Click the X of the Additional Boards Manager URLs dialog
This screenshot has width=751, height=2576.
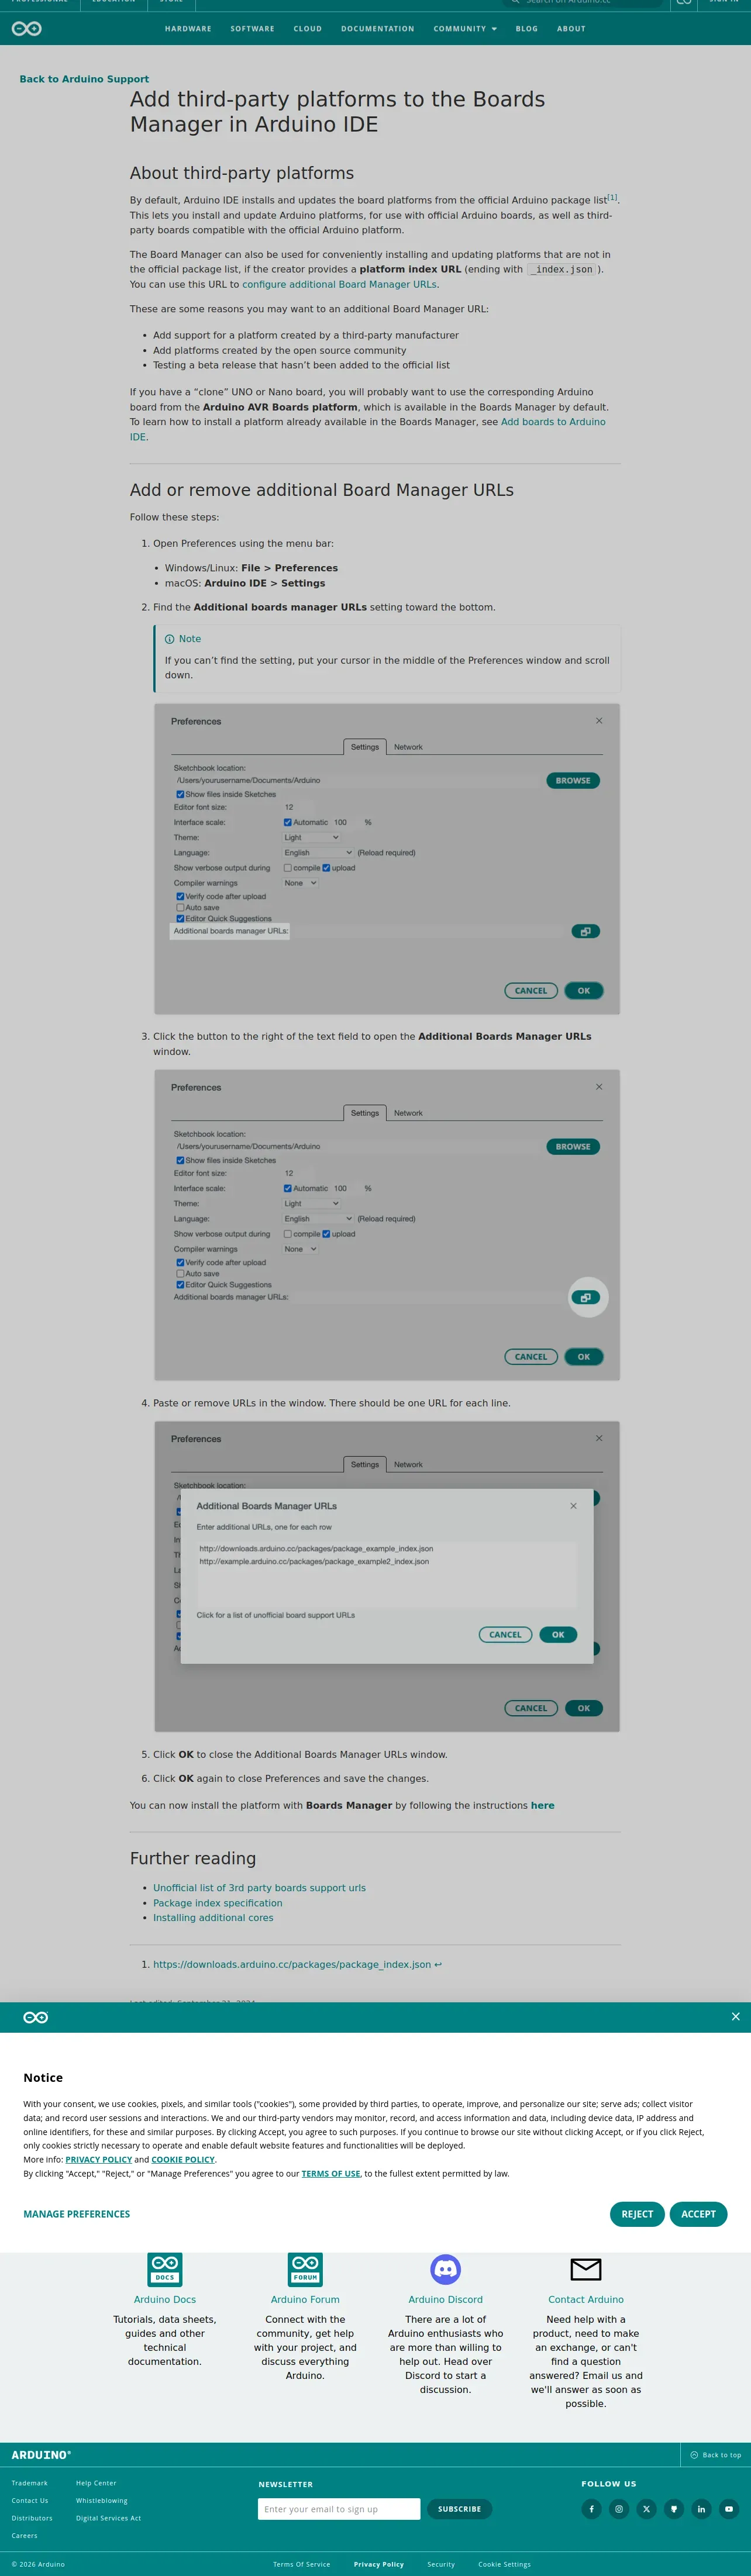point(573,1506)
